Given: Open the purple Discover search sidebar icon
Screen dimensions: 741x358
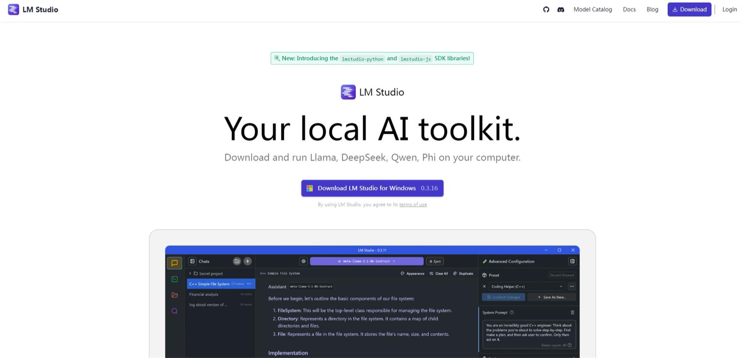Looking at the screenshot, I should 174,311.
